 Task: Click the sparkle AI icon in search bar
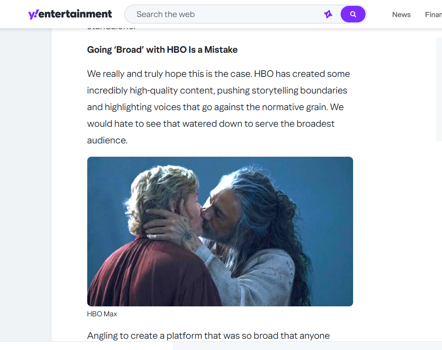pyautogui.click(x=328, y=14)
